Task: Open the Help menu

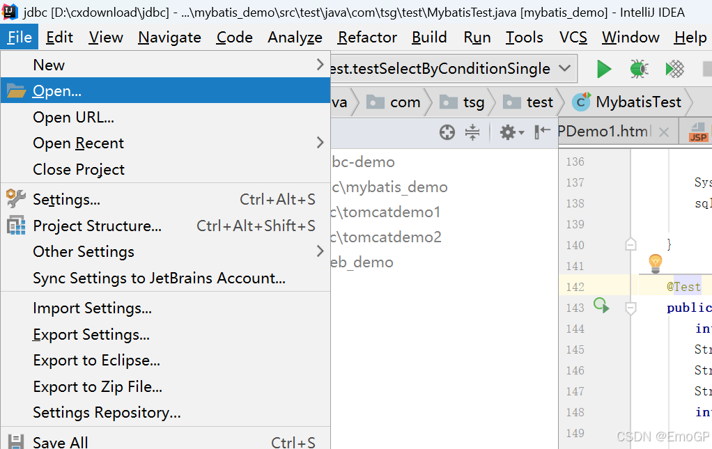Action: click(690, 37)
